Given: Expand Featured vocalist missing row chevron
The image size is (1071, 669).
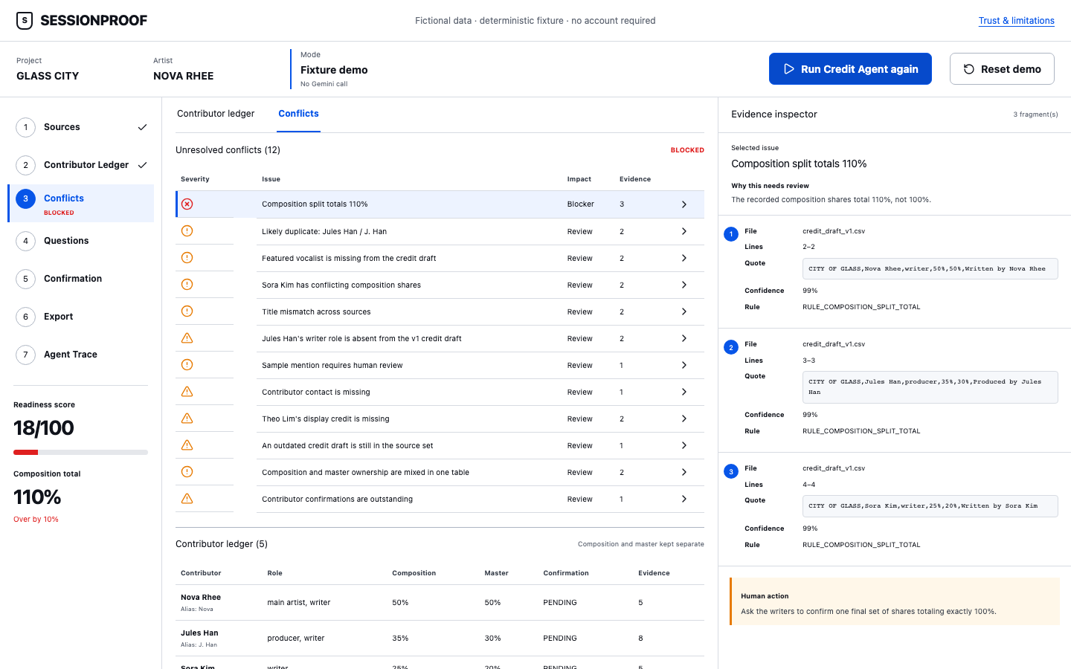Looking at the screenshot, I should (x=684, y=258).
